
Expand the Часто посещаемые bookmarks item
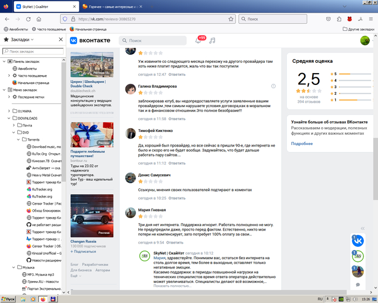9,76
